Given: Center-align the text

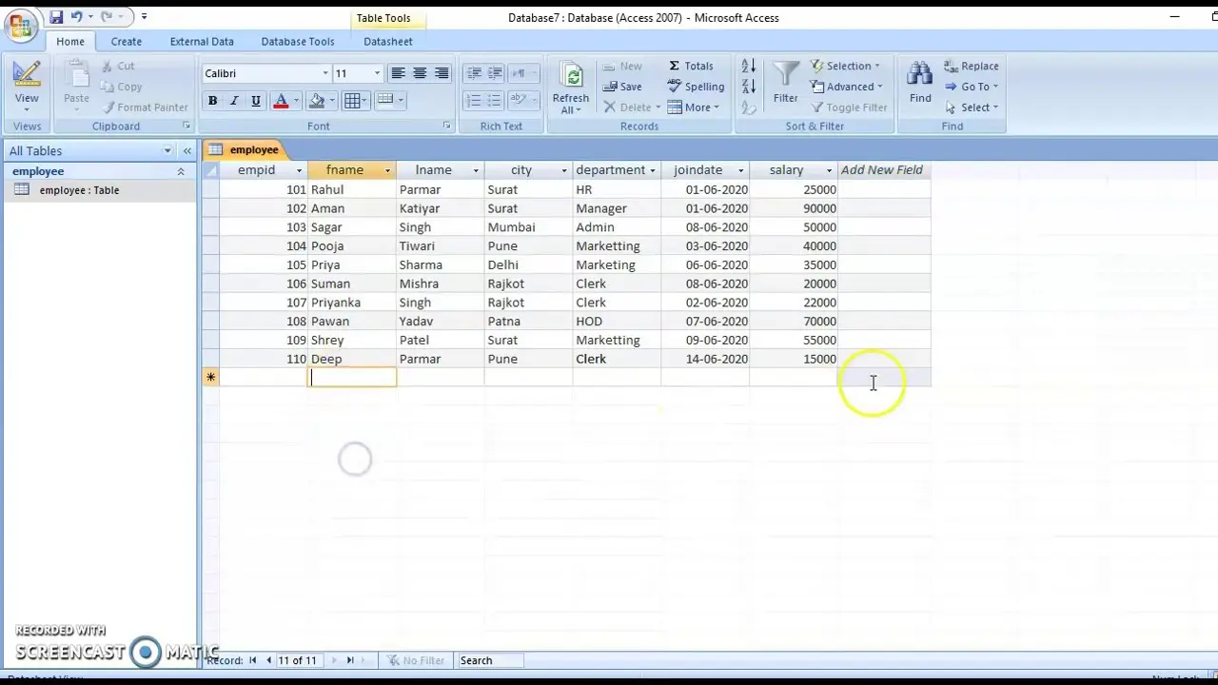Looking at the screenshot, I should coord(420,73).
